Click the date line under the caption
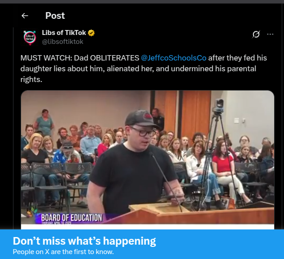The width and height of the screenshot is (284, 259). tap(57, 223)
